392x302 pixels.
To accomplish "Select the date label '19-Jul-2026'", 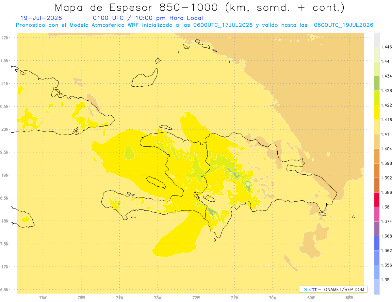I will pos(41,18).
